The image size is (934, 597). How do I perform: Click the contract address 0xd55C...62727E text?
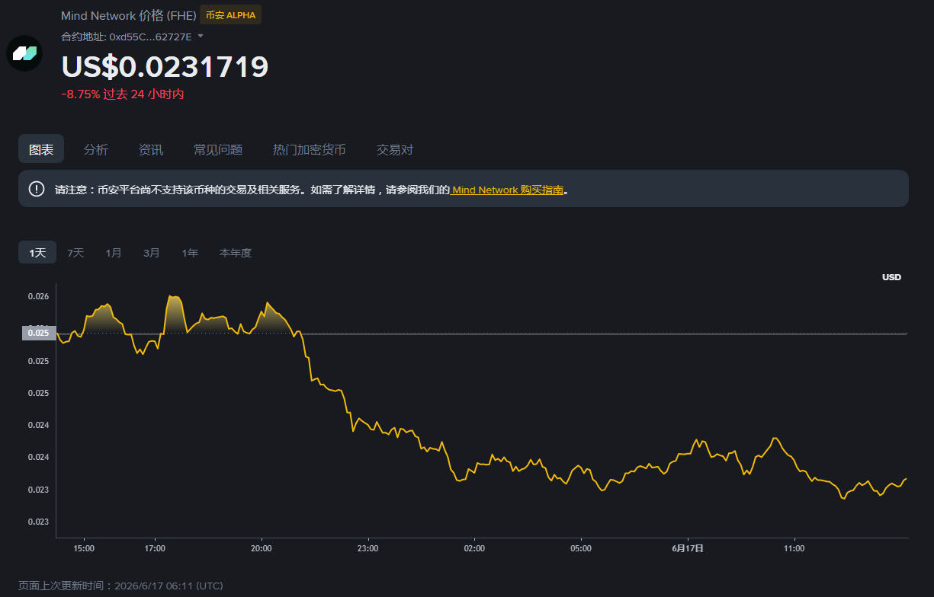click(151, 36)
